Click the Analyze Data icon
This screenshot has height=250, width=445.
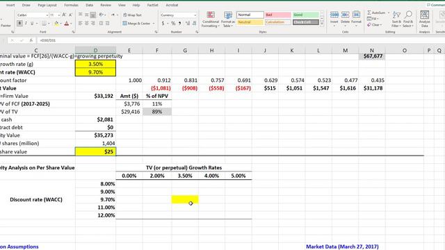pyautogui.click(x=424, y=19)
